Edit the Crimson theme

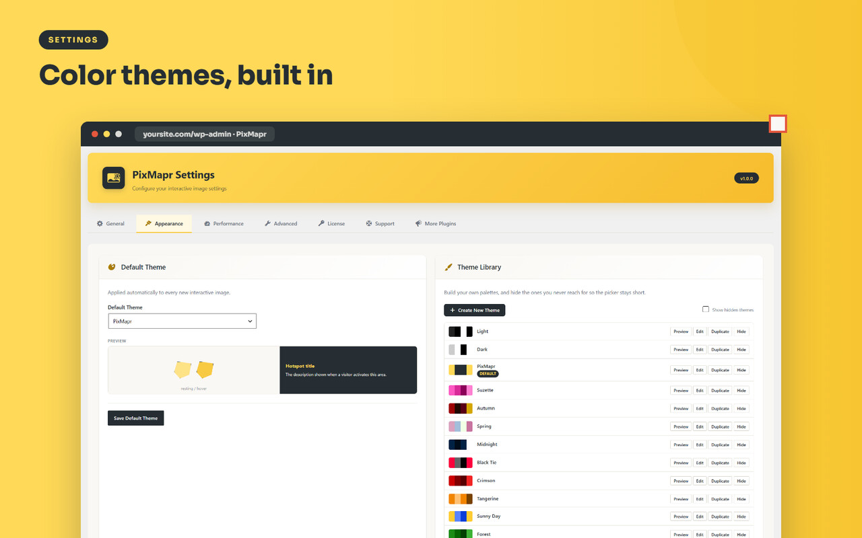pyautogui.click(x=700, y=482)
